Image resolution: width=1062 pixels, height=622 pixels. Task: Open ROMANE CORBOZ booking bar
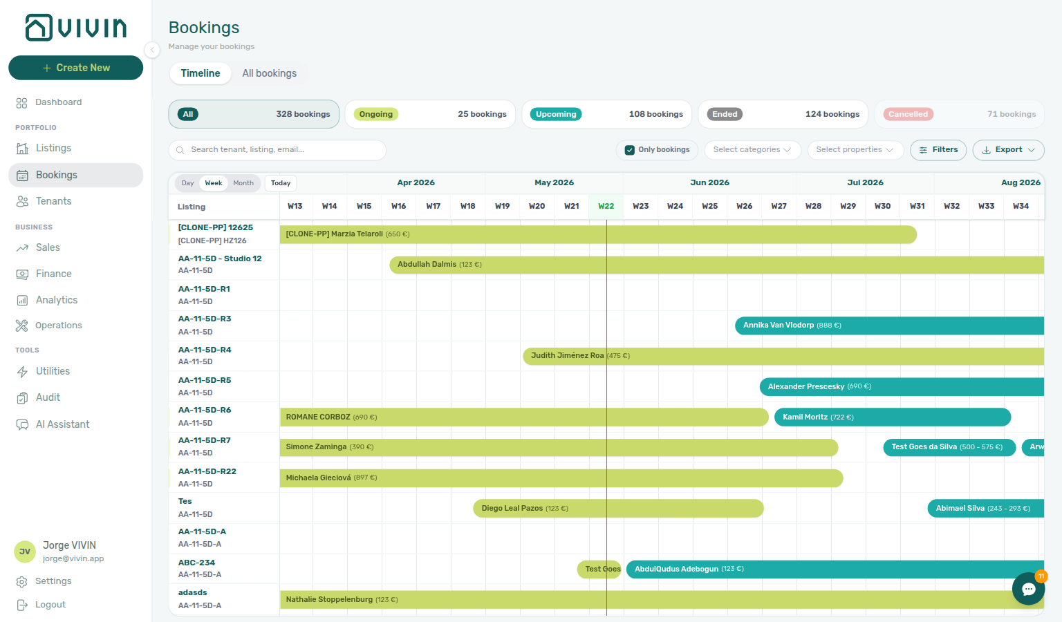[524, 417]
